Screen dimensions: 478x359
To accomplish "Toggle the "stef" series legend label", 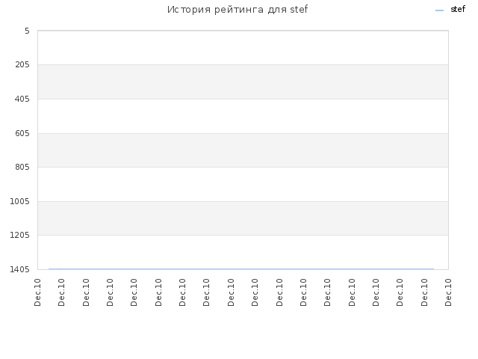I will pyautogui.click(x=458, y=9).
